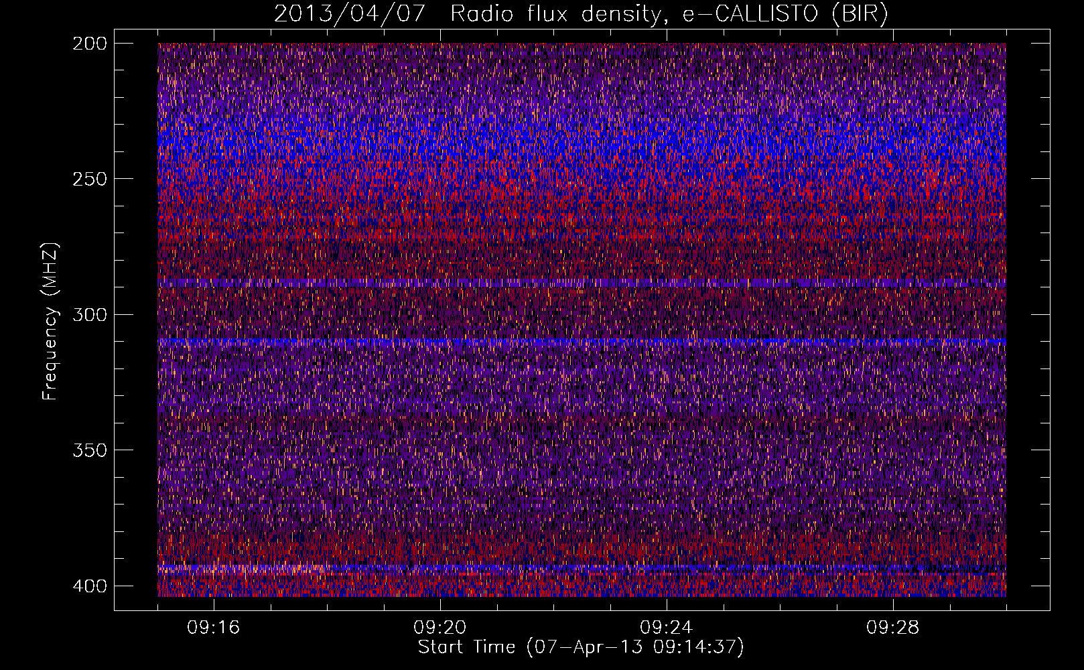Click the blue horizontal line near 393 MHz
Screen dimensions: 1084x670
point(582,567)
